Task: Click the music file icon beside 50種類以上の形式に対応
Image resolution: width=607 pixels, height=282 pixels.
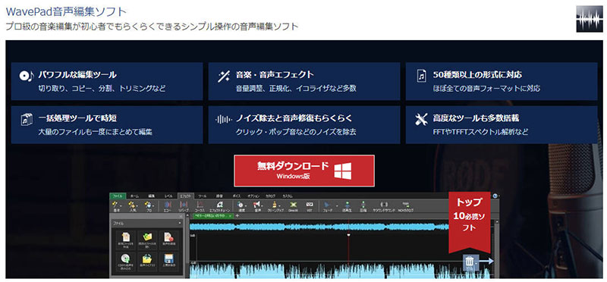Action: (x=421, y=76)
